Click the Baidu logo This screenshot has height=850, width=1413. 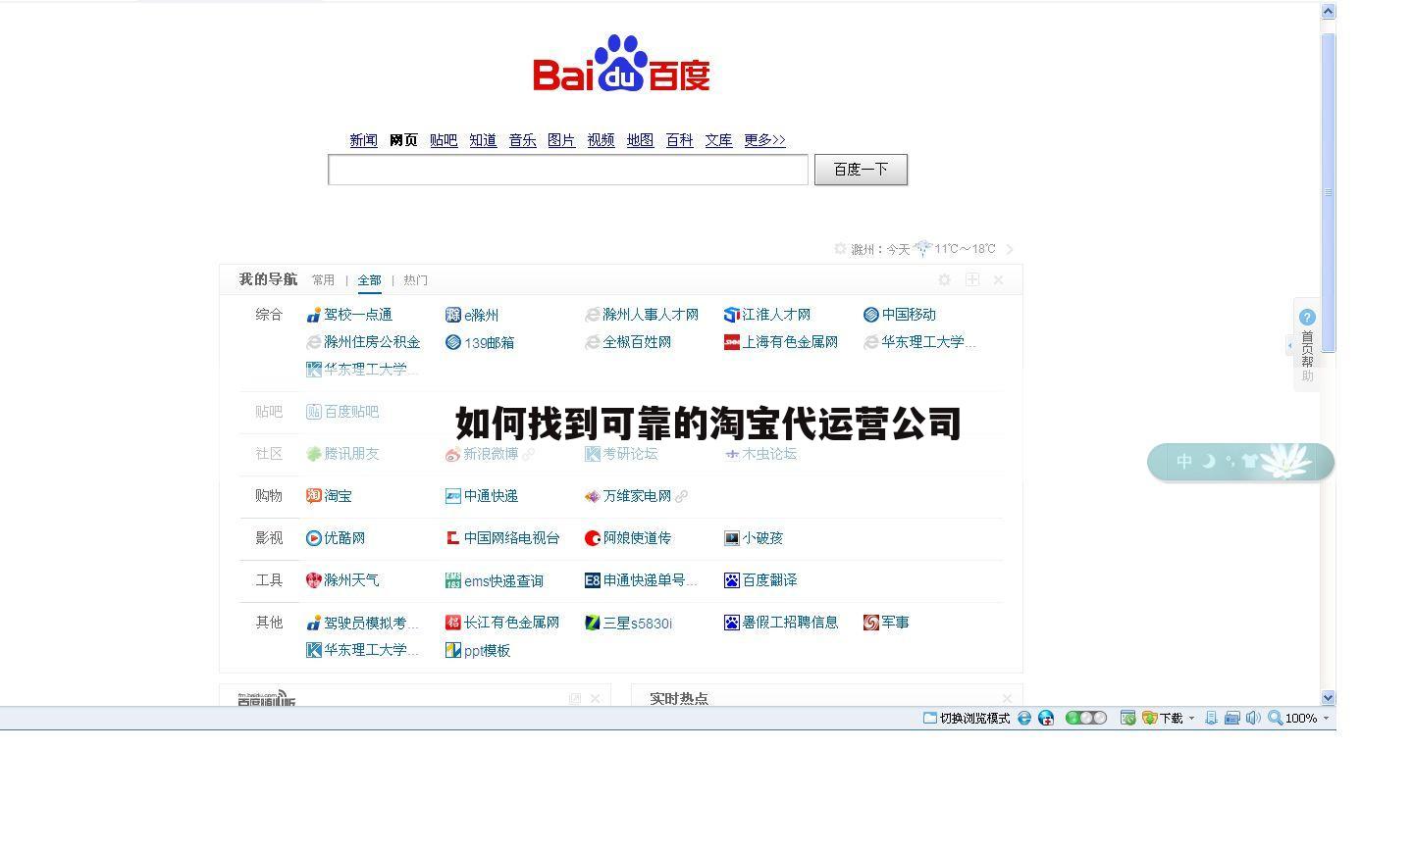621,64
